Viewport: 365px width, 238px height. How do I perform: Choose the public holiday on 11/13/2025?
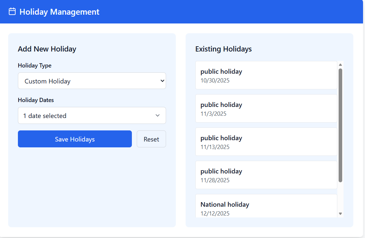[x=266, y=142]
